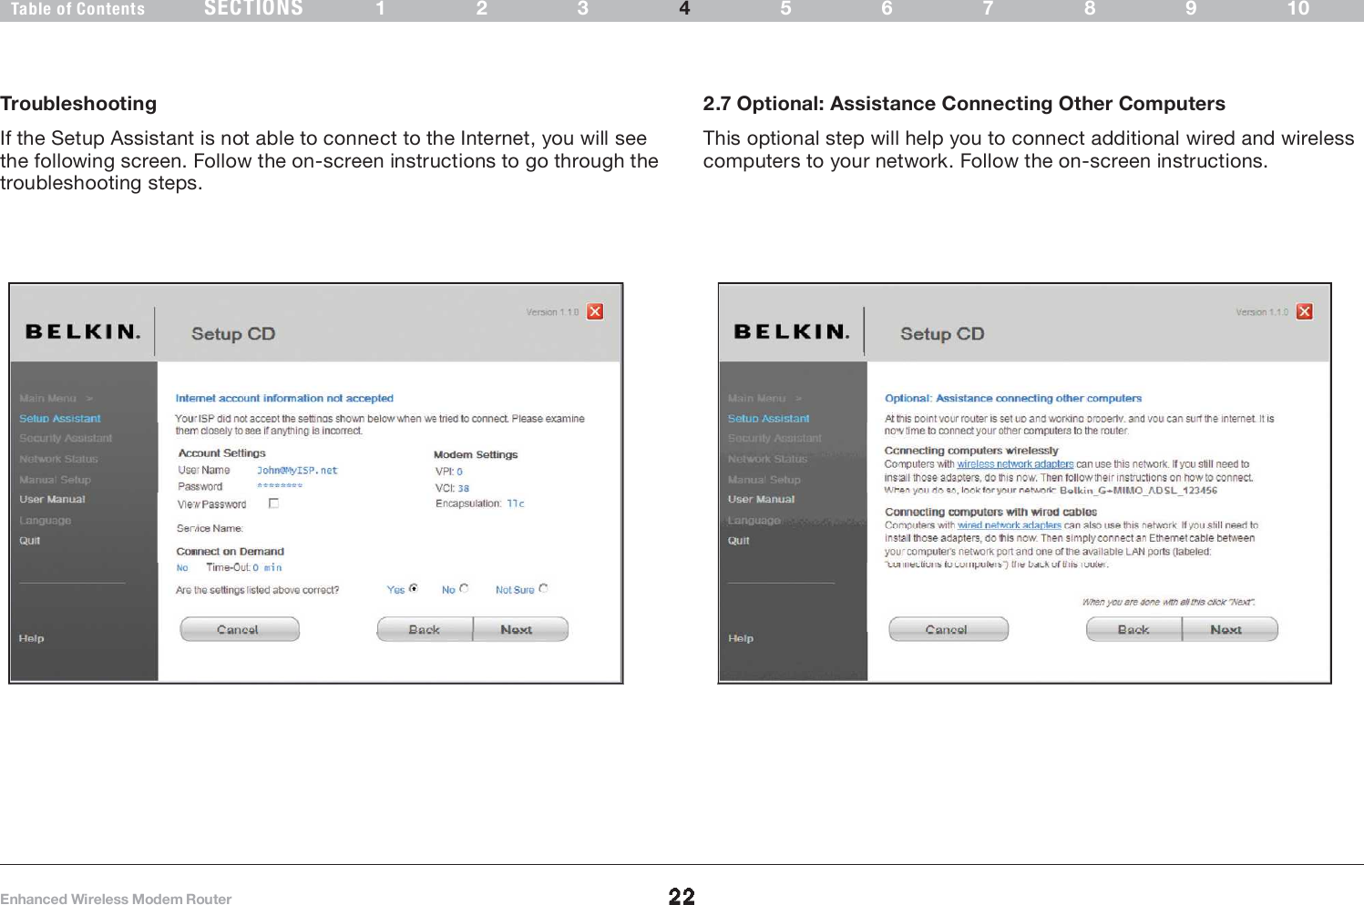Open the Table of Contents link
Screen dimensions: 1364x905
point(77,9)
